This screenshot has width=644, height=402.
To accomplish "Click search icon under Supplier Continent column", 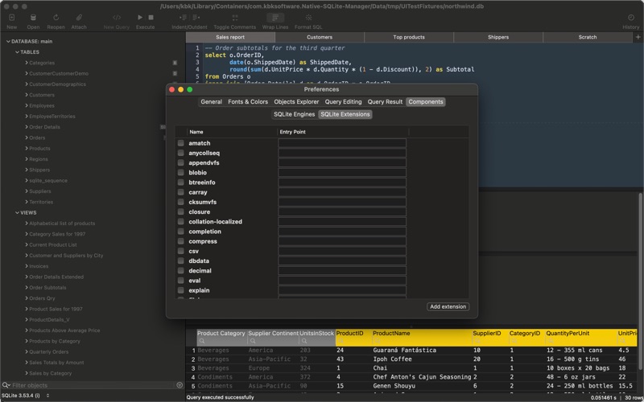I will tap(253, 341).
